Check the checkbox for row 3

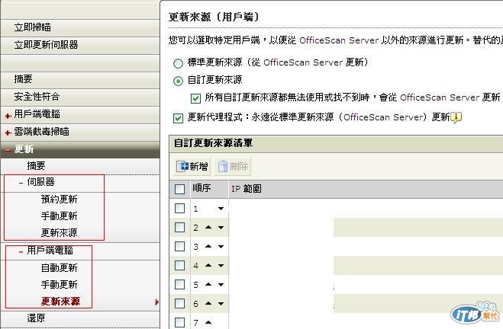[x=179, y=246]
